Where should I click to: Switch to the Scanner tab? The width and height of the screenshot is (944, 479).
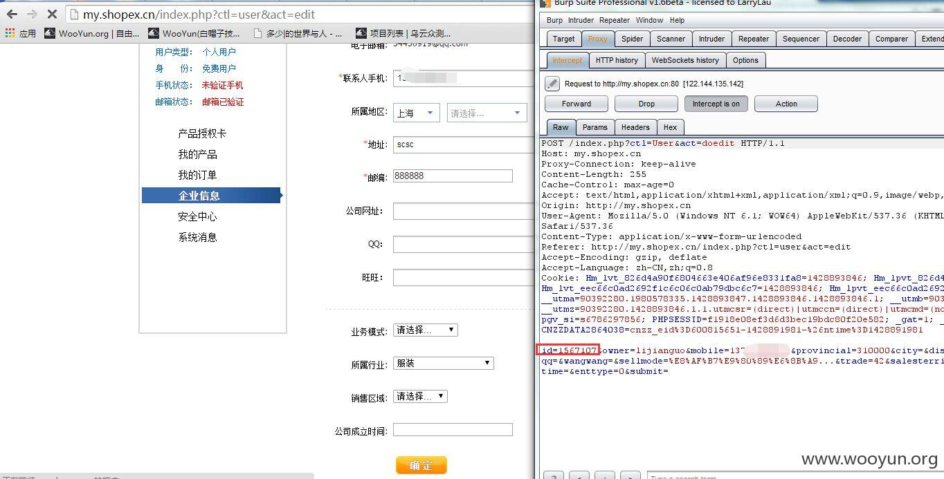coord(671,39)
